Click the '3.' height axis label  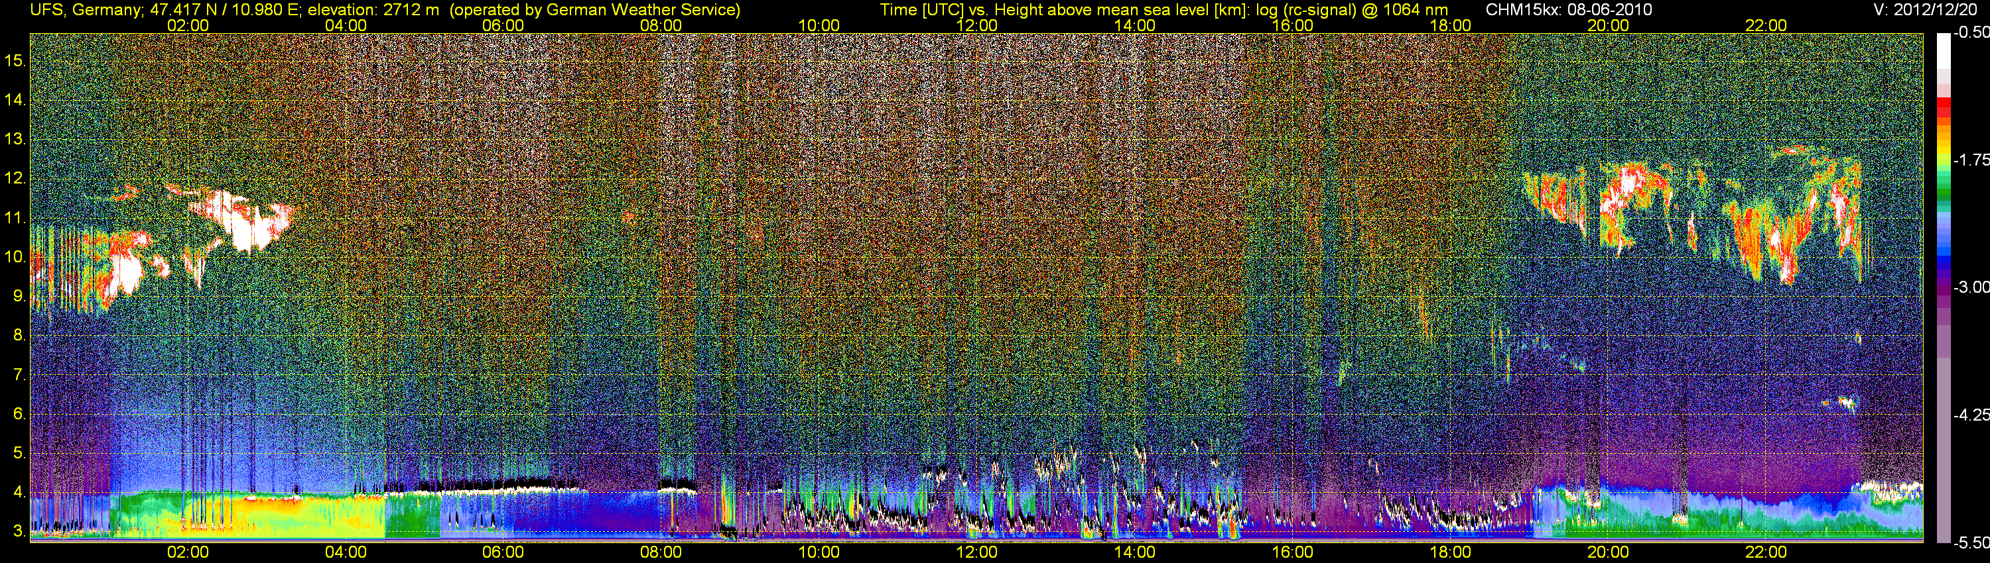pos(19,531)
